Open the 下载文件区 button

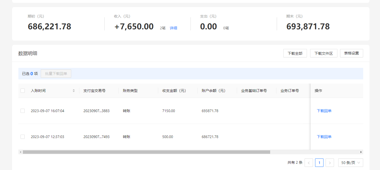[x=324, y=53]
